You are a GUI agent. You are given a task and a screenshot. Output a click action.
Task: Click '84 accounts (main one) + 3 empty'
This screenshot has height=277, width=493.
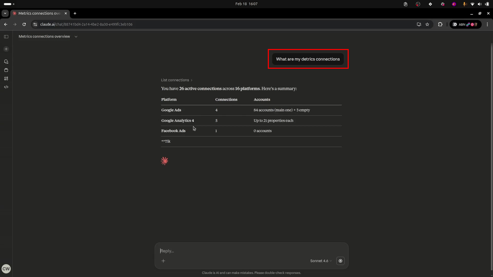(282, 110)
